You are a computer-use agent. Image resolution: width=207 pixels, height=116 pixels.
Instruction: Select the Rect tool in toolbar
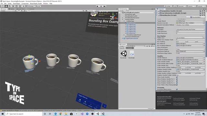(x=16, y=6)
